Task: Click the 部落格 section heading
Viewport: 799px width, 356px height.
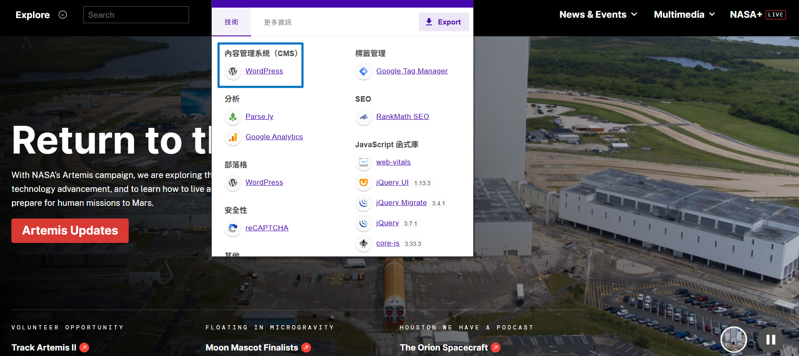Action: point(236,165)
